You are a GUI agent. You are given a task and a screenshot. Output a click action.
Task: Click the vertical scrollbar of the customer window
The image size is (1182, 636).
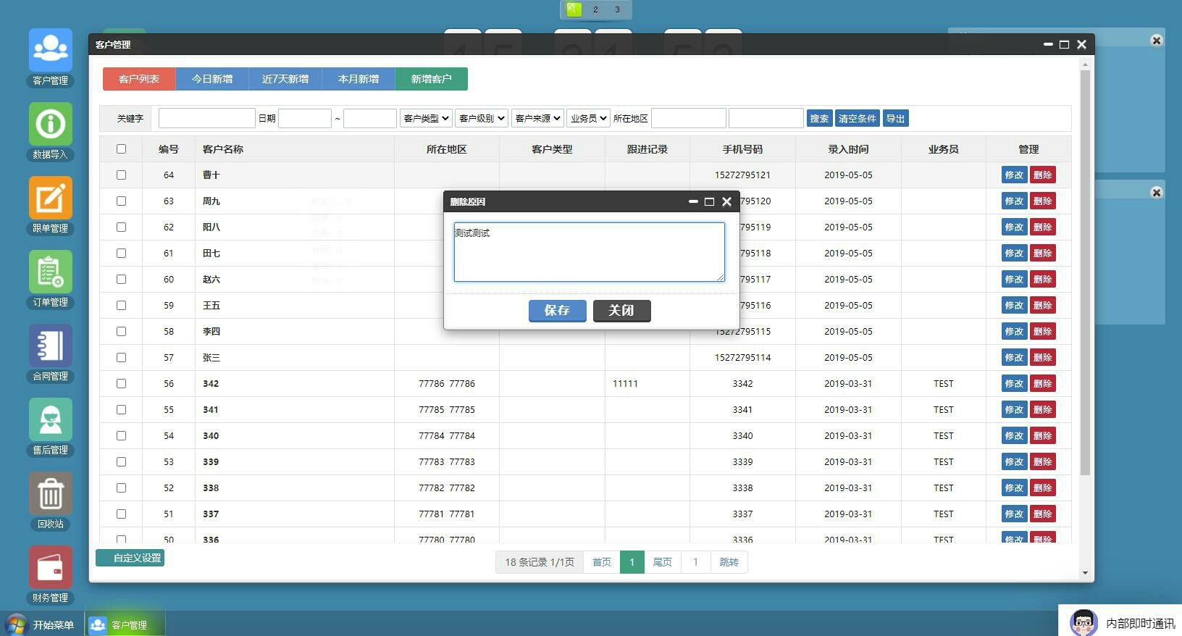[1085, 272]
